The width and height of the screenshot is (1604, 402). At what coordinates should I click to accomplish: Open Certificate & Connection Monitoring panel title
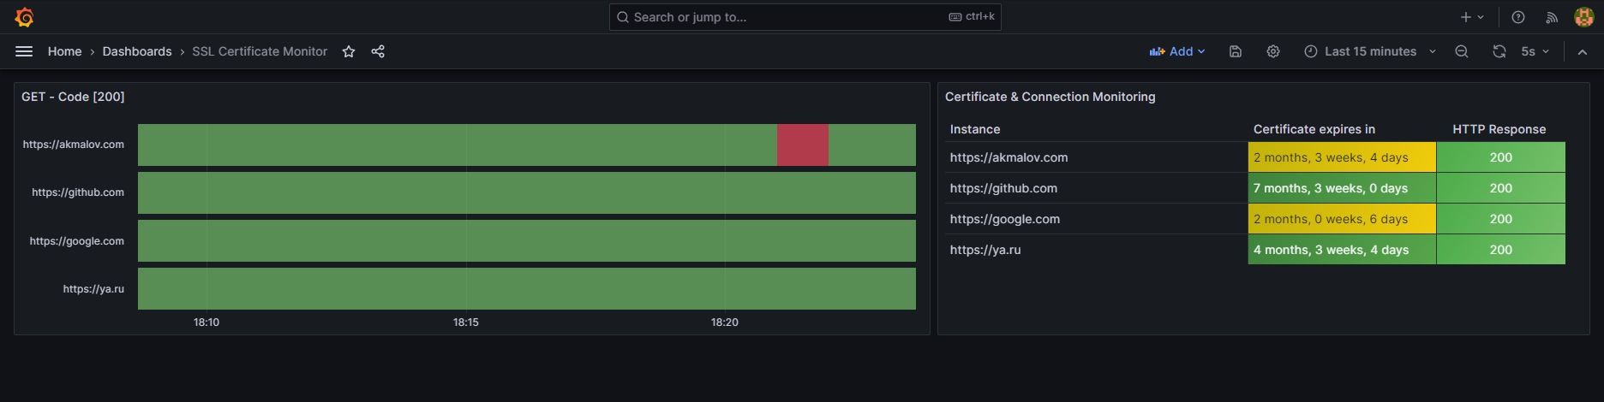tap(1050, 97)
